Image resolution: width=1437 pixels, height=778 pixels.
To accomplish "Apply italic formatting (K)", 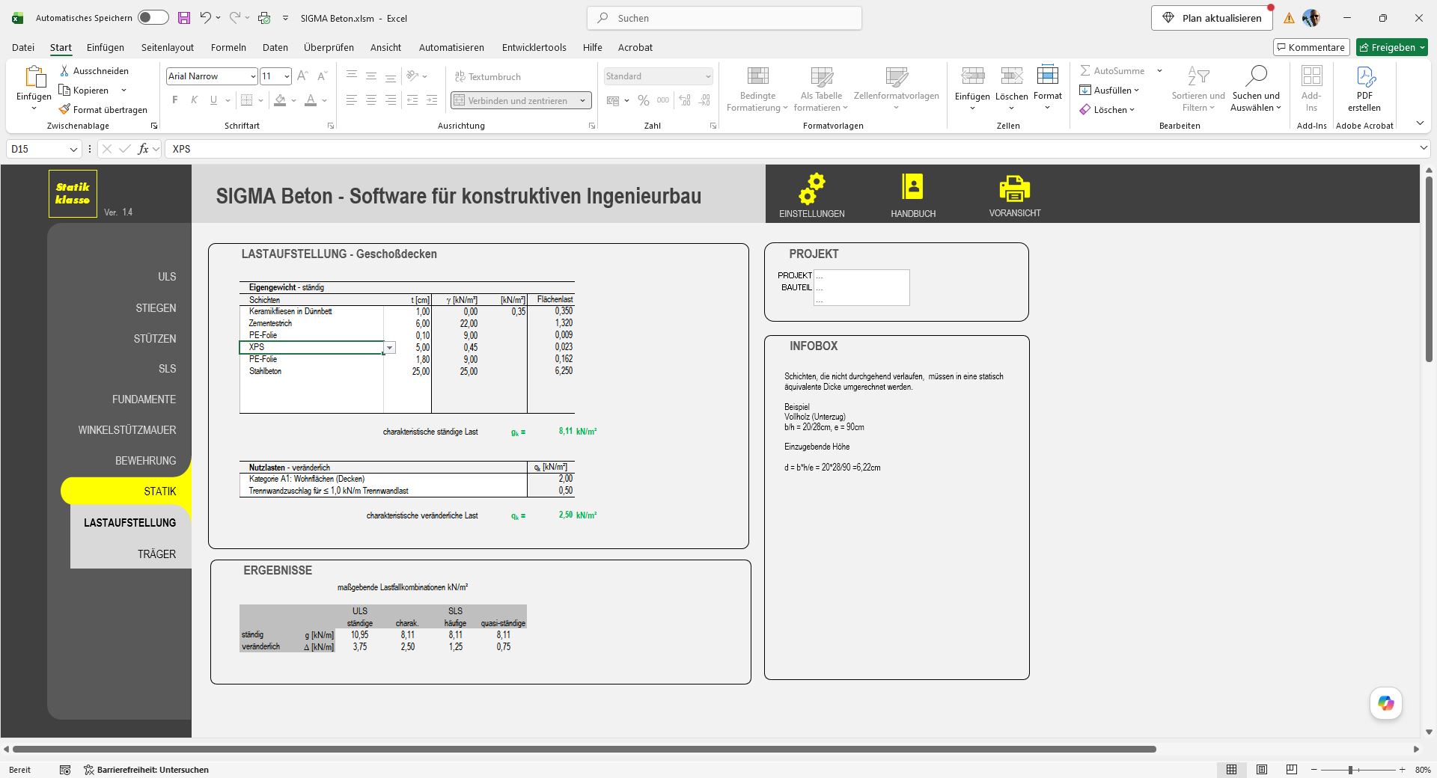I will pos(194,100).
